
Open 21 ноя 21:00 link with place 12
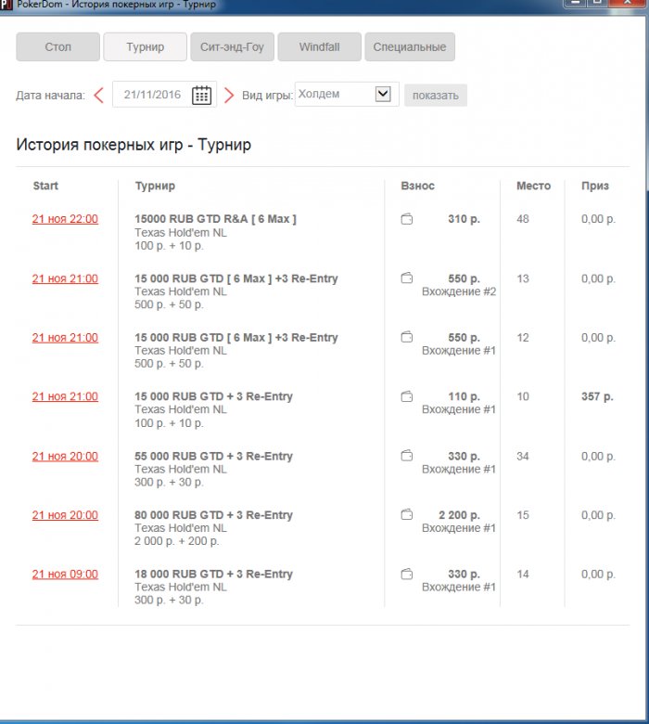65,338
